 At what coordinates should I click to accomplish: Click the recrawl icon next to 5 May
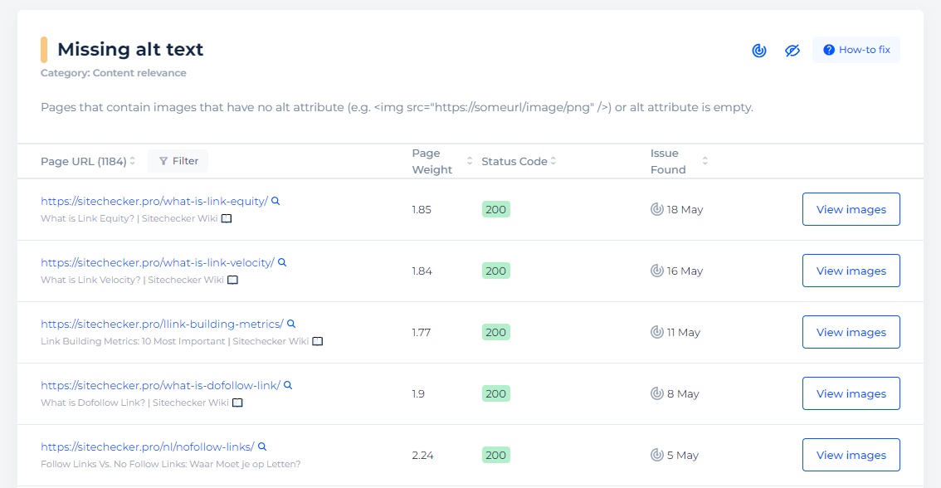coord(657,455)
